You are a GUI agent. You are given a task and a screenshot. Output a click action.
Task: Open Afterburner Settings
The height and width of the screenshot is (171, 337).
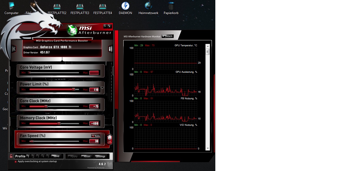pyautogui.click(x=100, y=156)
